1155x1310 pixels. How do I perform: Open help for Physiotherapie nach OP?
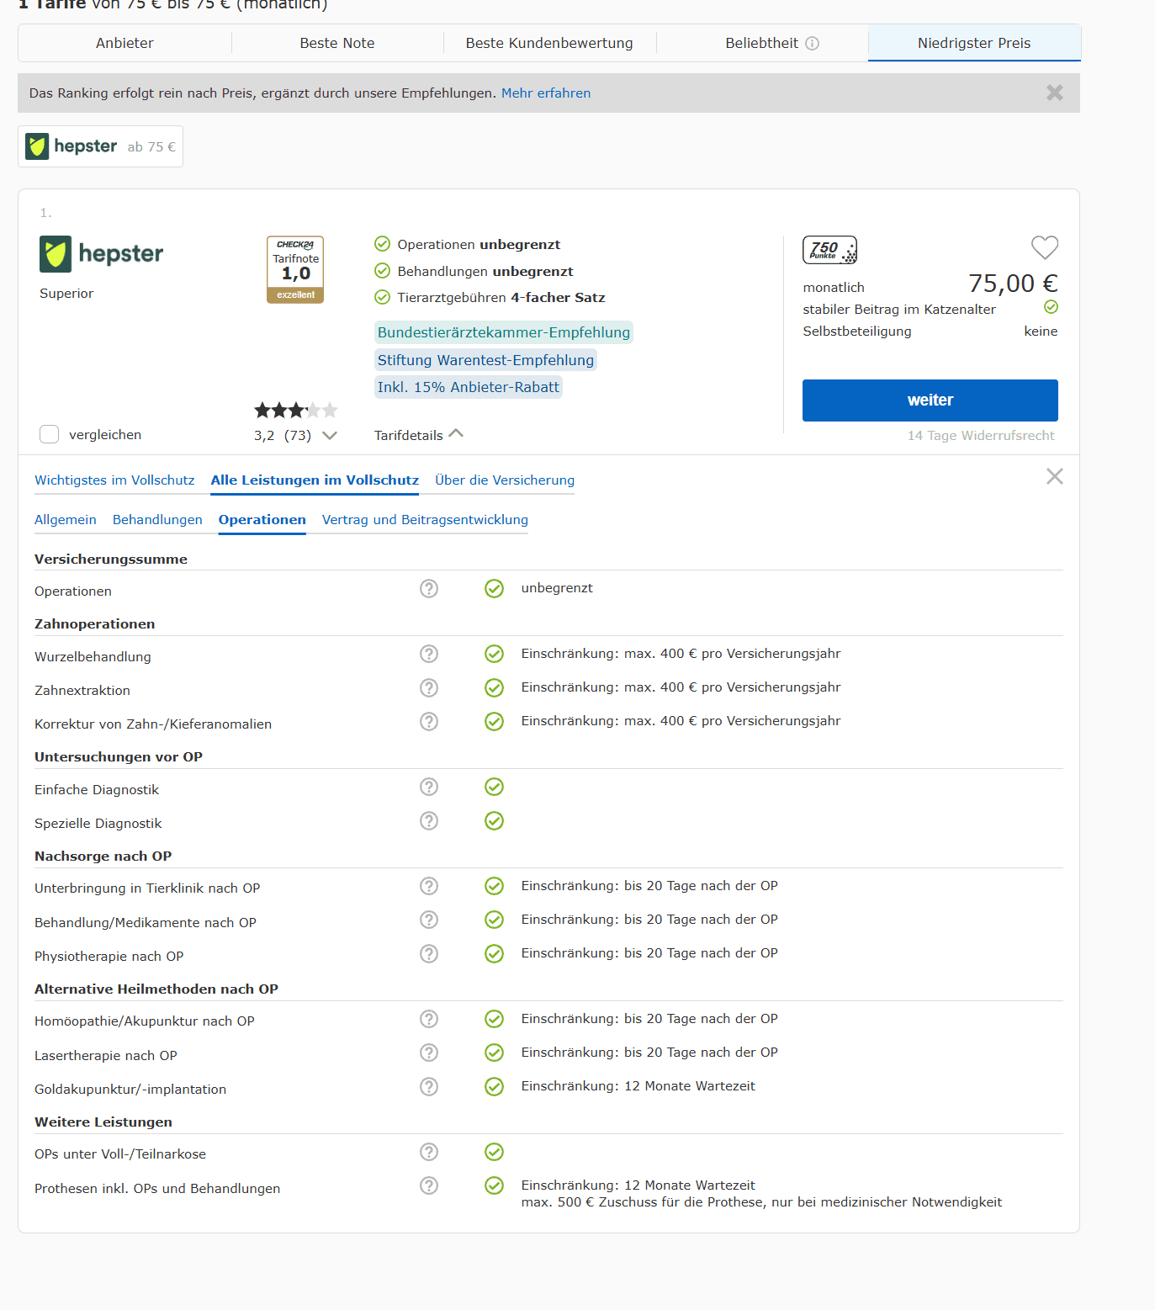[x=429, y=953]
